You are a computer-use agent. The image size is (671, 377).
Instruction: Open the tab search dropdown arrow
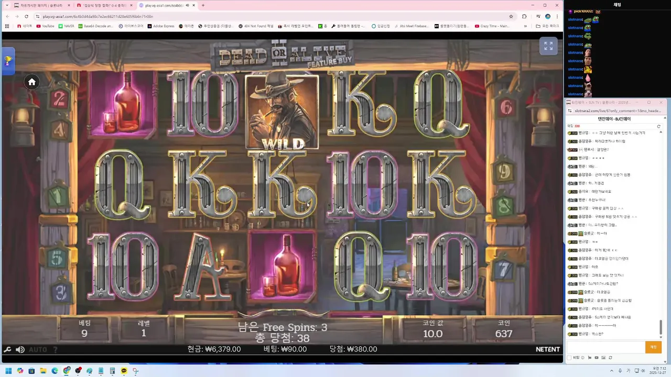pos(7,5)
